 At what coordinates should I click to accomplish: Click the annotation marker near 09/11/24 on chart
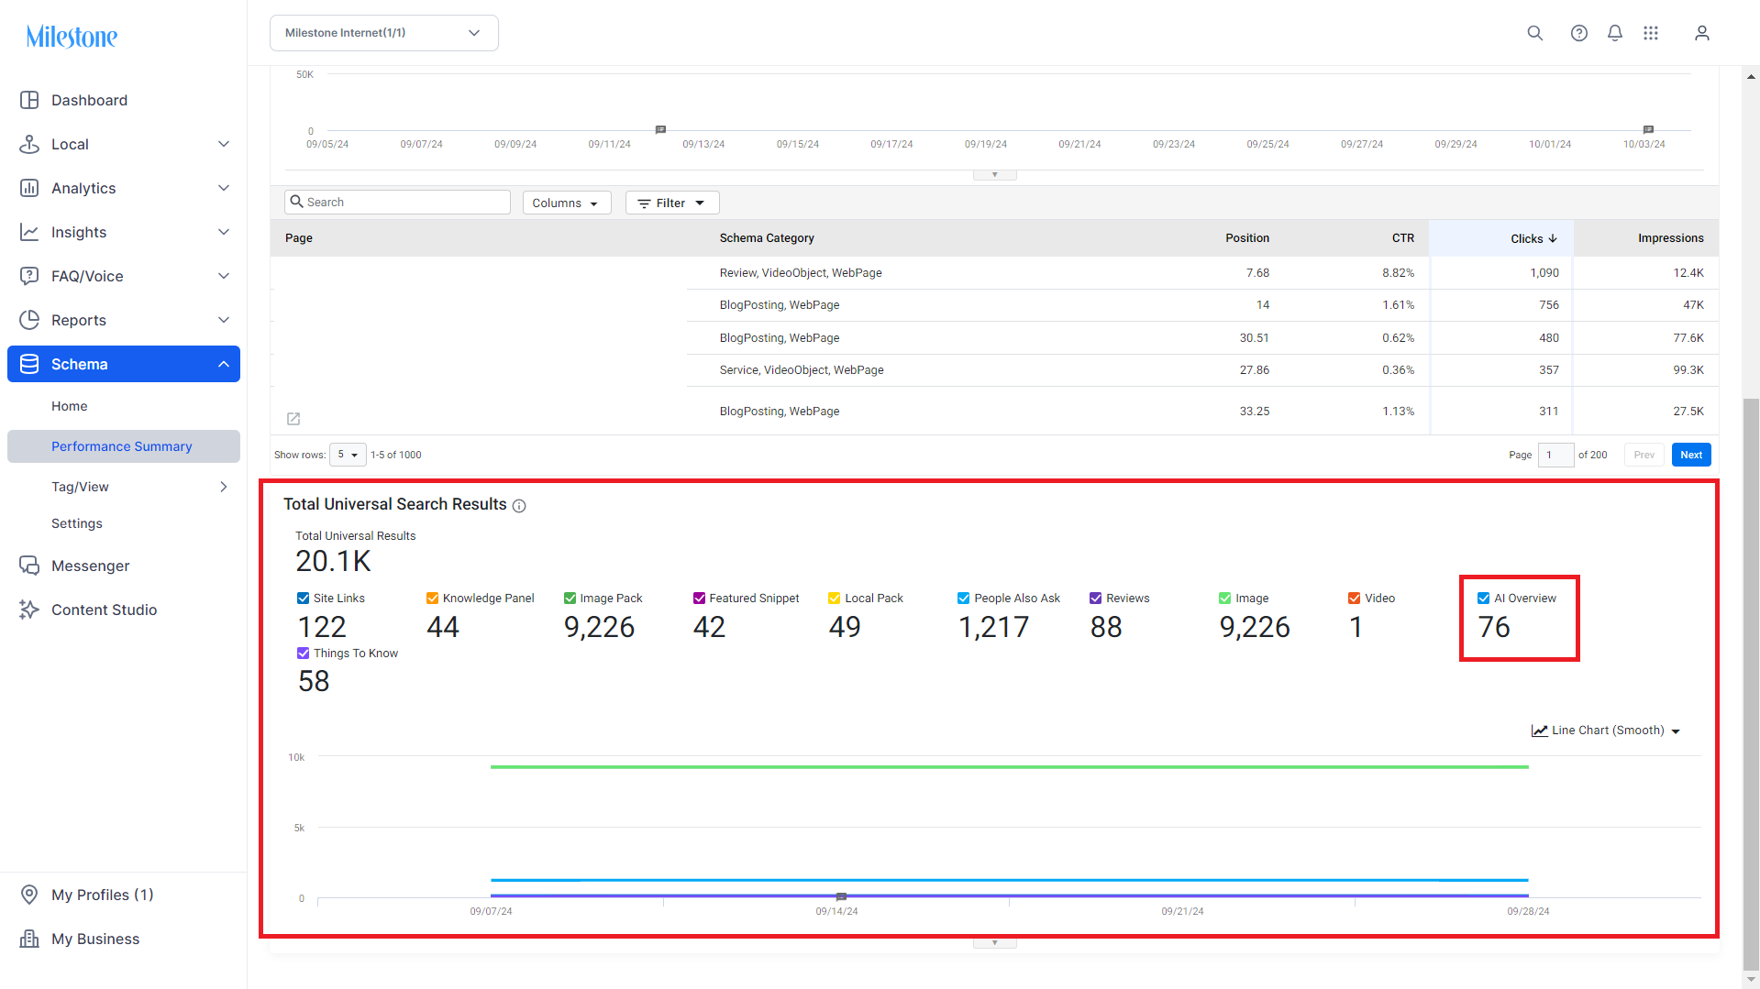[660, 129]
